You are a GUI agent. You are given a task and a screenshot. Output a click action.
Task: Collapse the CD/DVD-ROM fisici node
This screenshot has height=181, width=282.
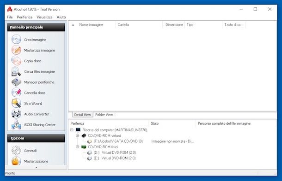[77, 147]
